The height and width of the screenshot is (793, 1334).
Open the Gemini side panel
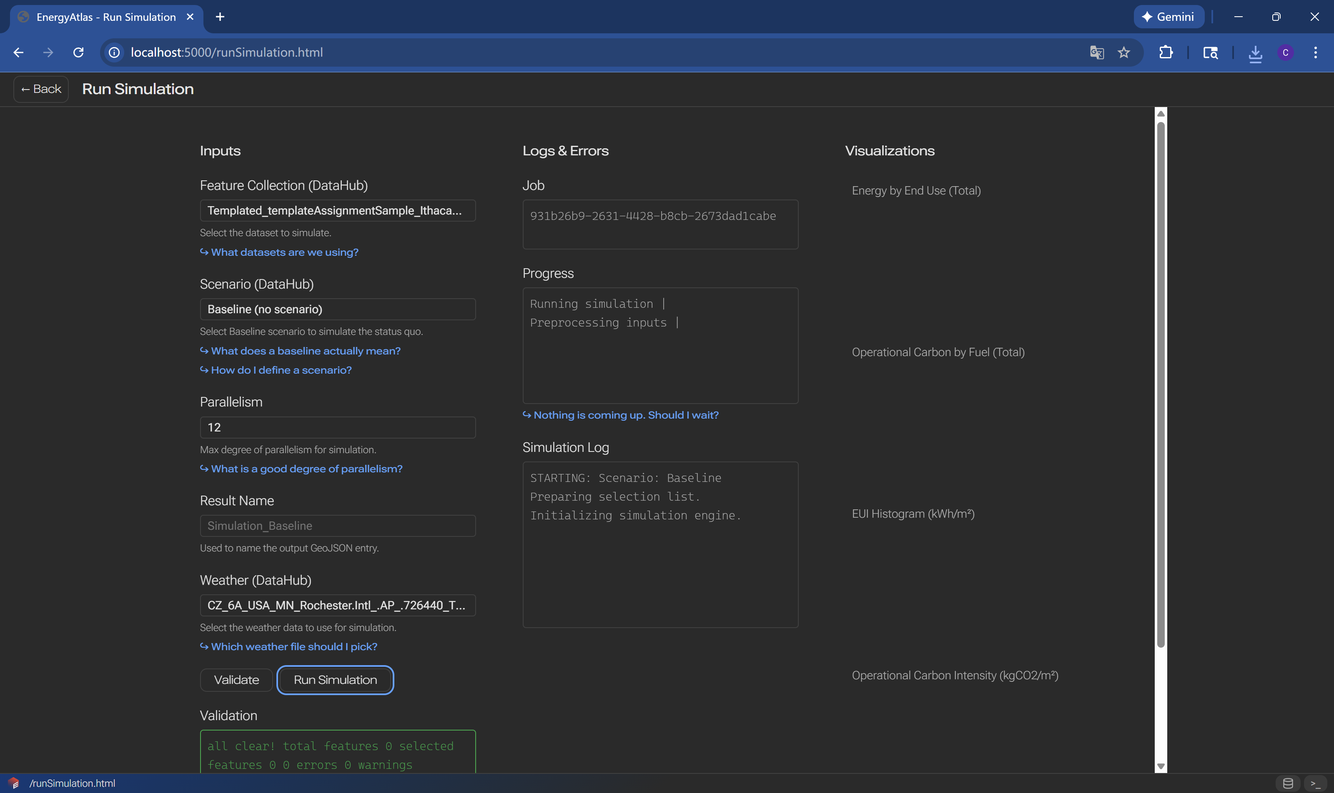pyautogui.click(x=1168, y=17)
